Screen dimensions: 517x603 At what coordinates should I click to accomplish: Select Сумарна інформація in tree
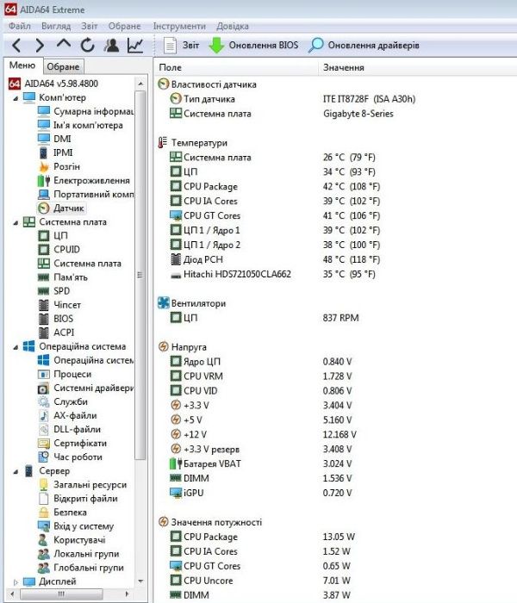85,111
